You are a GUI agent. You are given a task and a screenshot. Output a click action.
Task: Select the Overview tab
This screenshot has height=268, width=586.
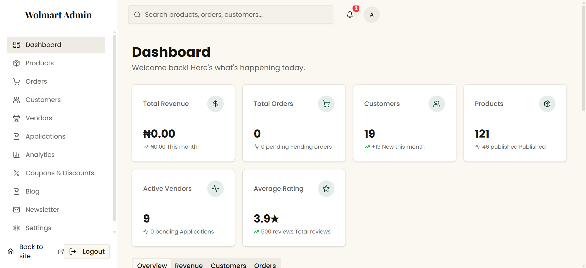[152, 264]
